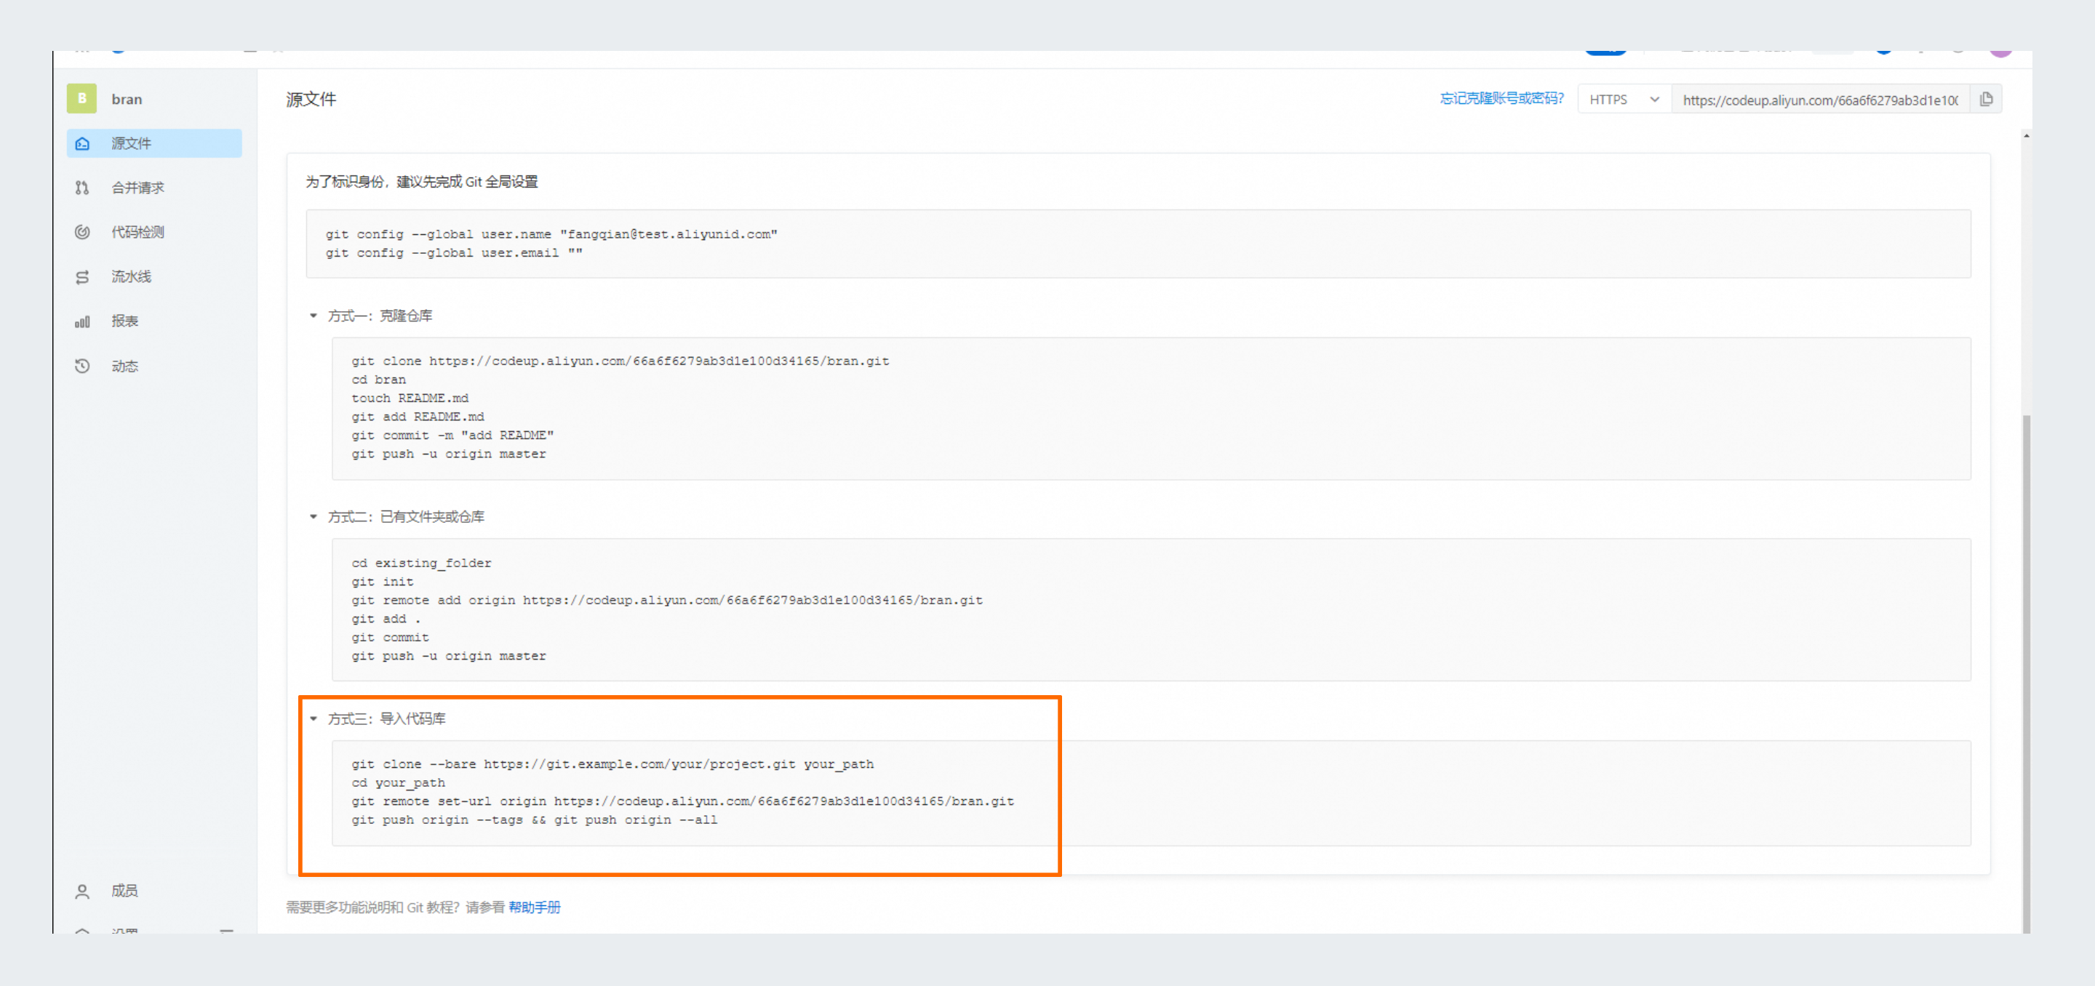This screenshot has height=986, width=2095.
Task: Collapse the 方式二：已有文件夹或仓库 section
Action: pyautogui.click(x=313, y=517)
